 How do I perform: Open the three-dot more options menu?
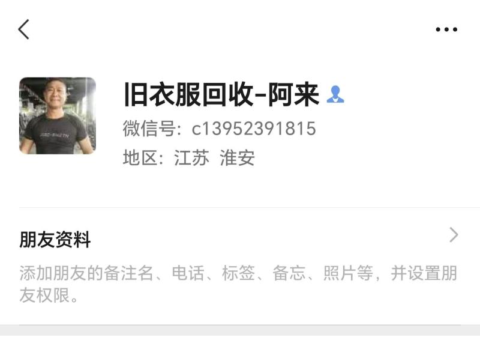(446, 29)
